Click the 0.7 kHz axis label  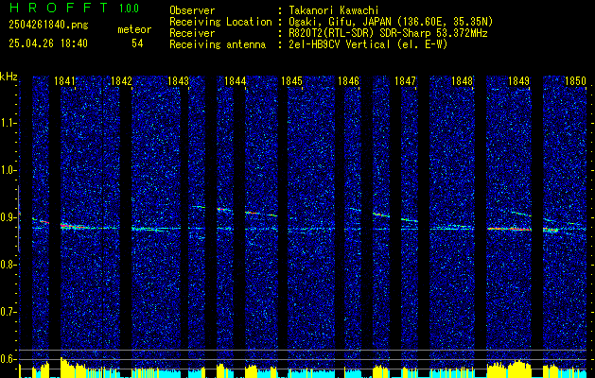click(8, 312)
